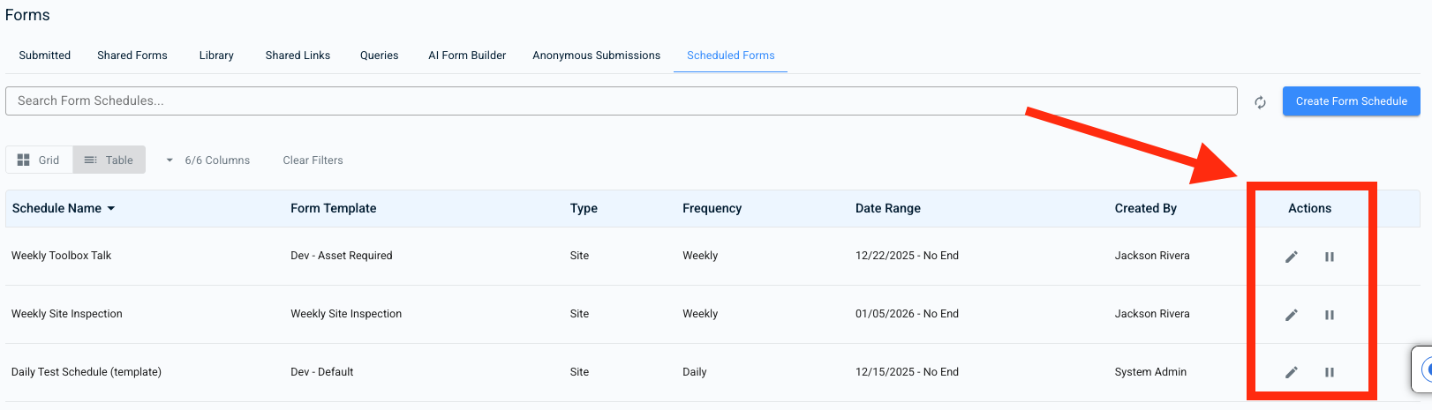Image resolution: width=1432 pixels, height=410 pixels.
Task: Open the Submitted tab
Action: (x=45, y=56)
